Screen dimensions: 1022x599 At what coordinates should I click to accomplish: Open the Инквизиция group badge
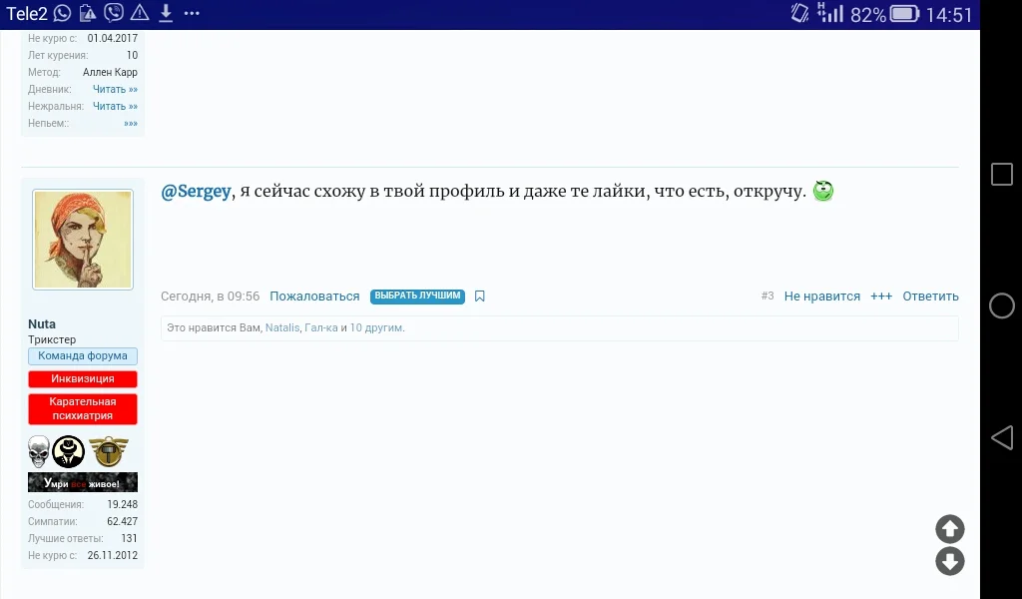(x=82, y=378)
